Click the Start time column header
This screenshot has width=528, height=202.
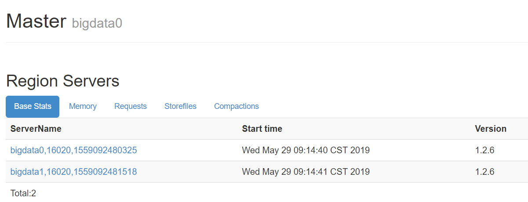(x=262, y=129)
